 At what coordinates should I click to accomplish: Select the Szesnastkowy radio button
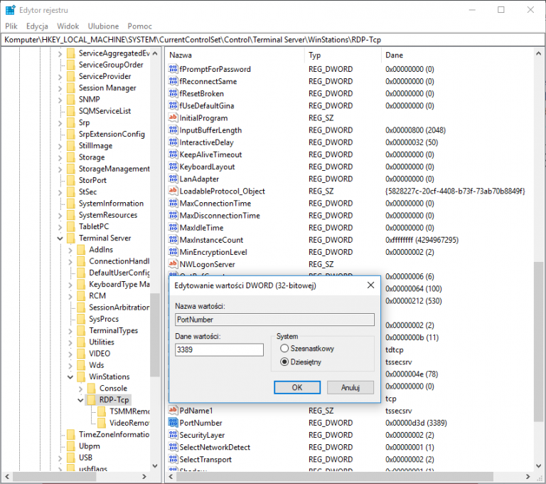coord(284,349)
